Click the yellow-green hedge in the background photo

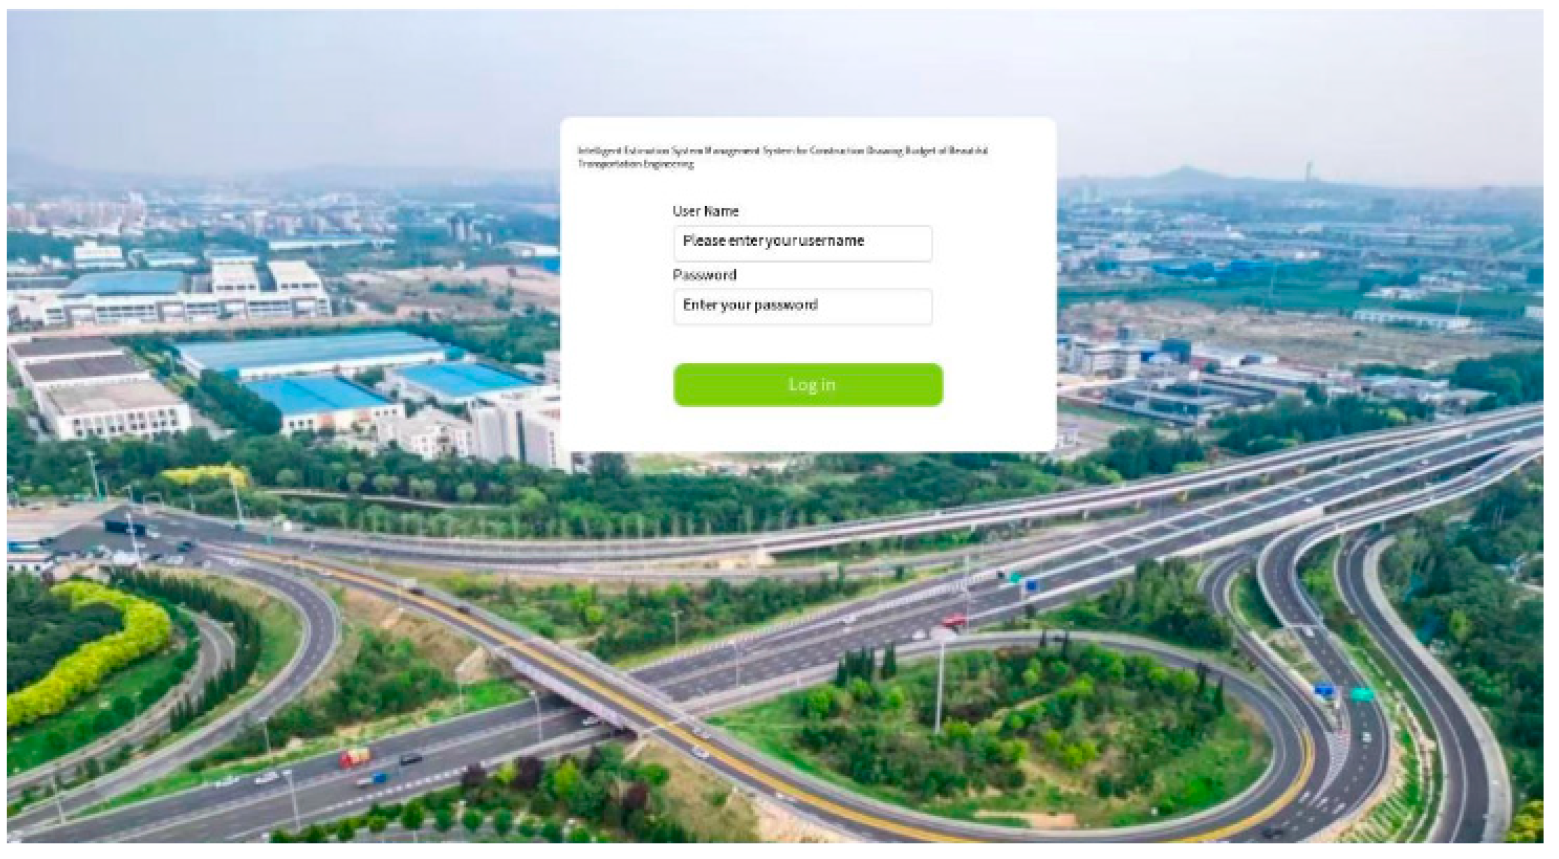[x=91, y=653]
